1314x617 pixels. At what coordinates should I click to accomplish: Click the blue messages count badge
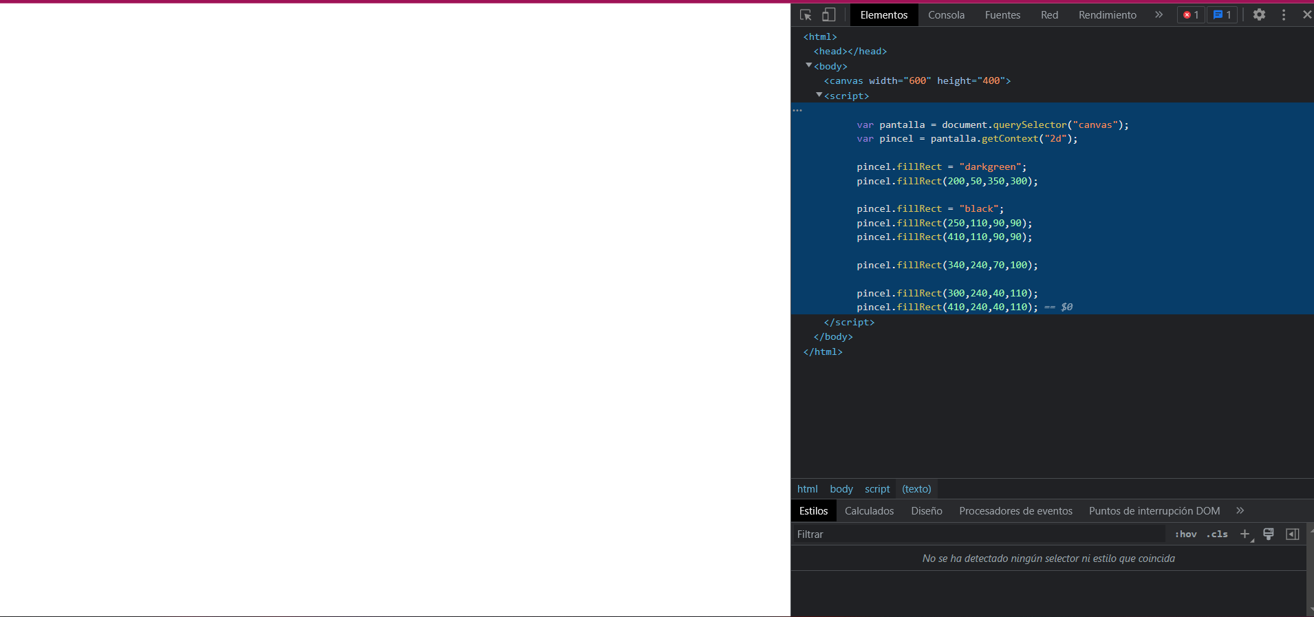click(1223, 14)
